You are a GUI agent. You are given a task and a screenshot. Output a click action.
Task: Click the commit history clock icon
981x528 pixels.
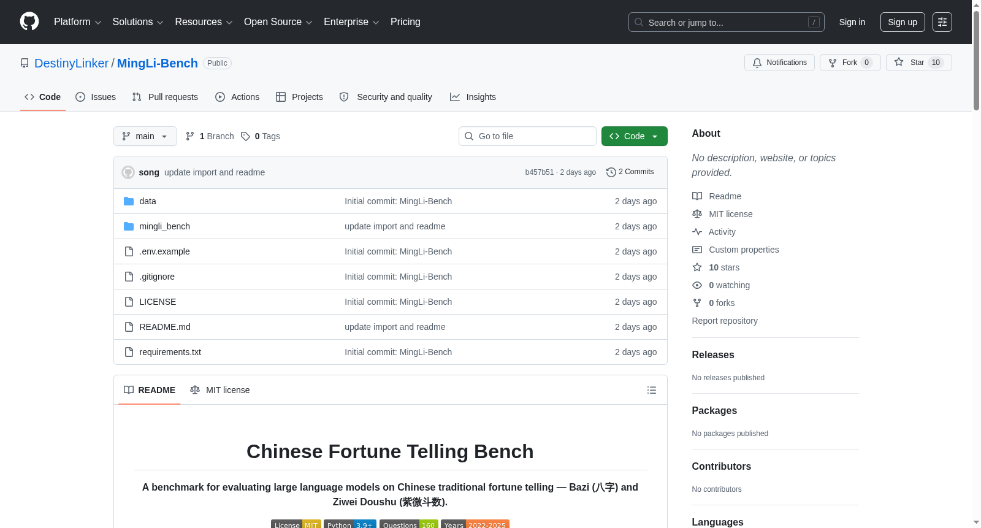611,172
